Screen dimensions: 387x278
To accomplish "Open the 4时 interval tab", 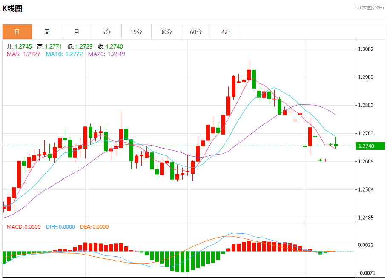I will coord(226,32).
